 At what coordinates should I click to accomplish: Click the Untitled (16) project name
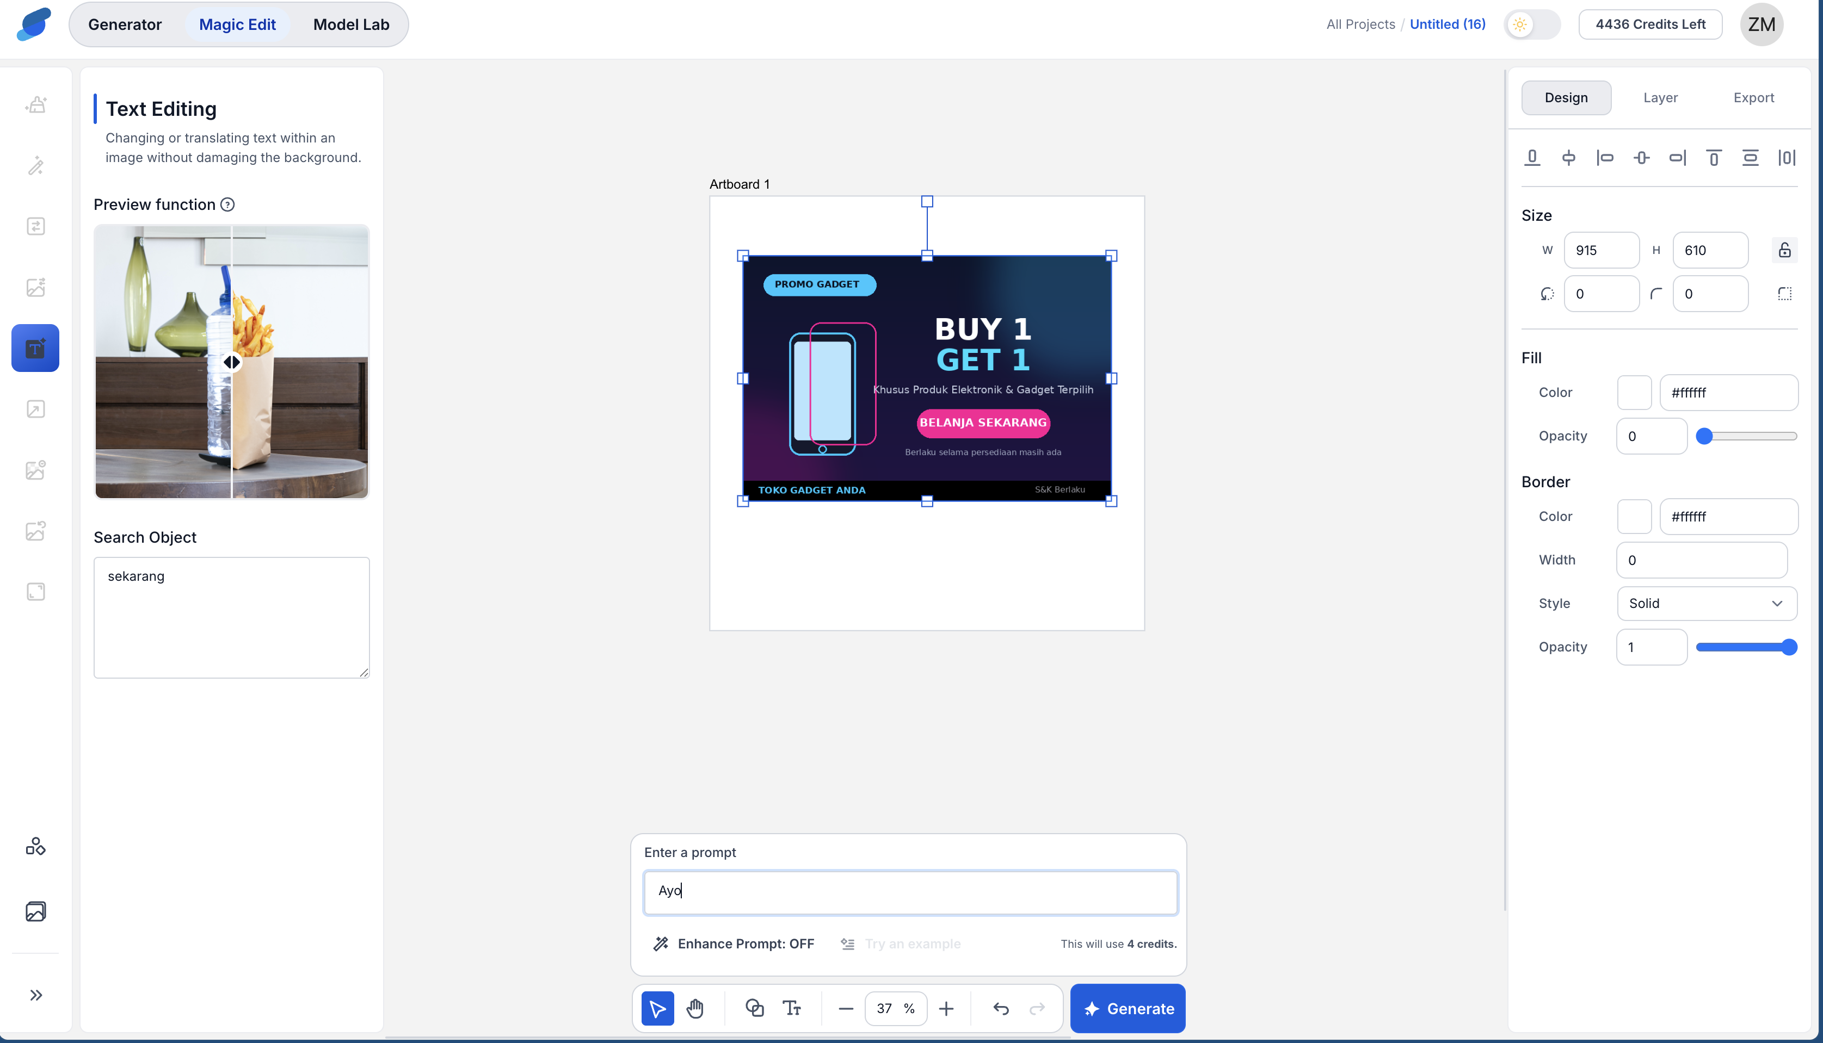(x=1448, y=24)
